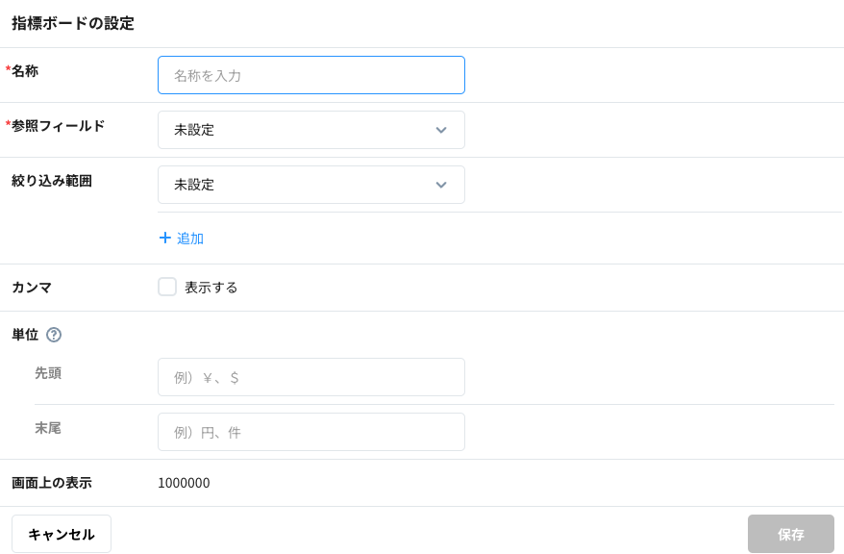Viewport: 844px width, 554px height.
Task: Click the 表示する checkbox label
Action: (x=211, y=288)
